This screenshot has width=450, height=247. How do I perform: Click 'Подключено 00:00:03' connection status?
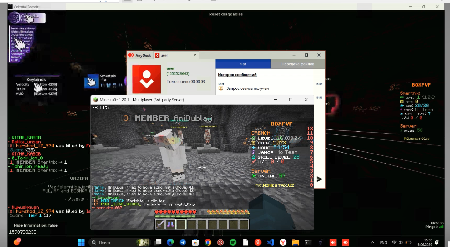tap(185, 82)
